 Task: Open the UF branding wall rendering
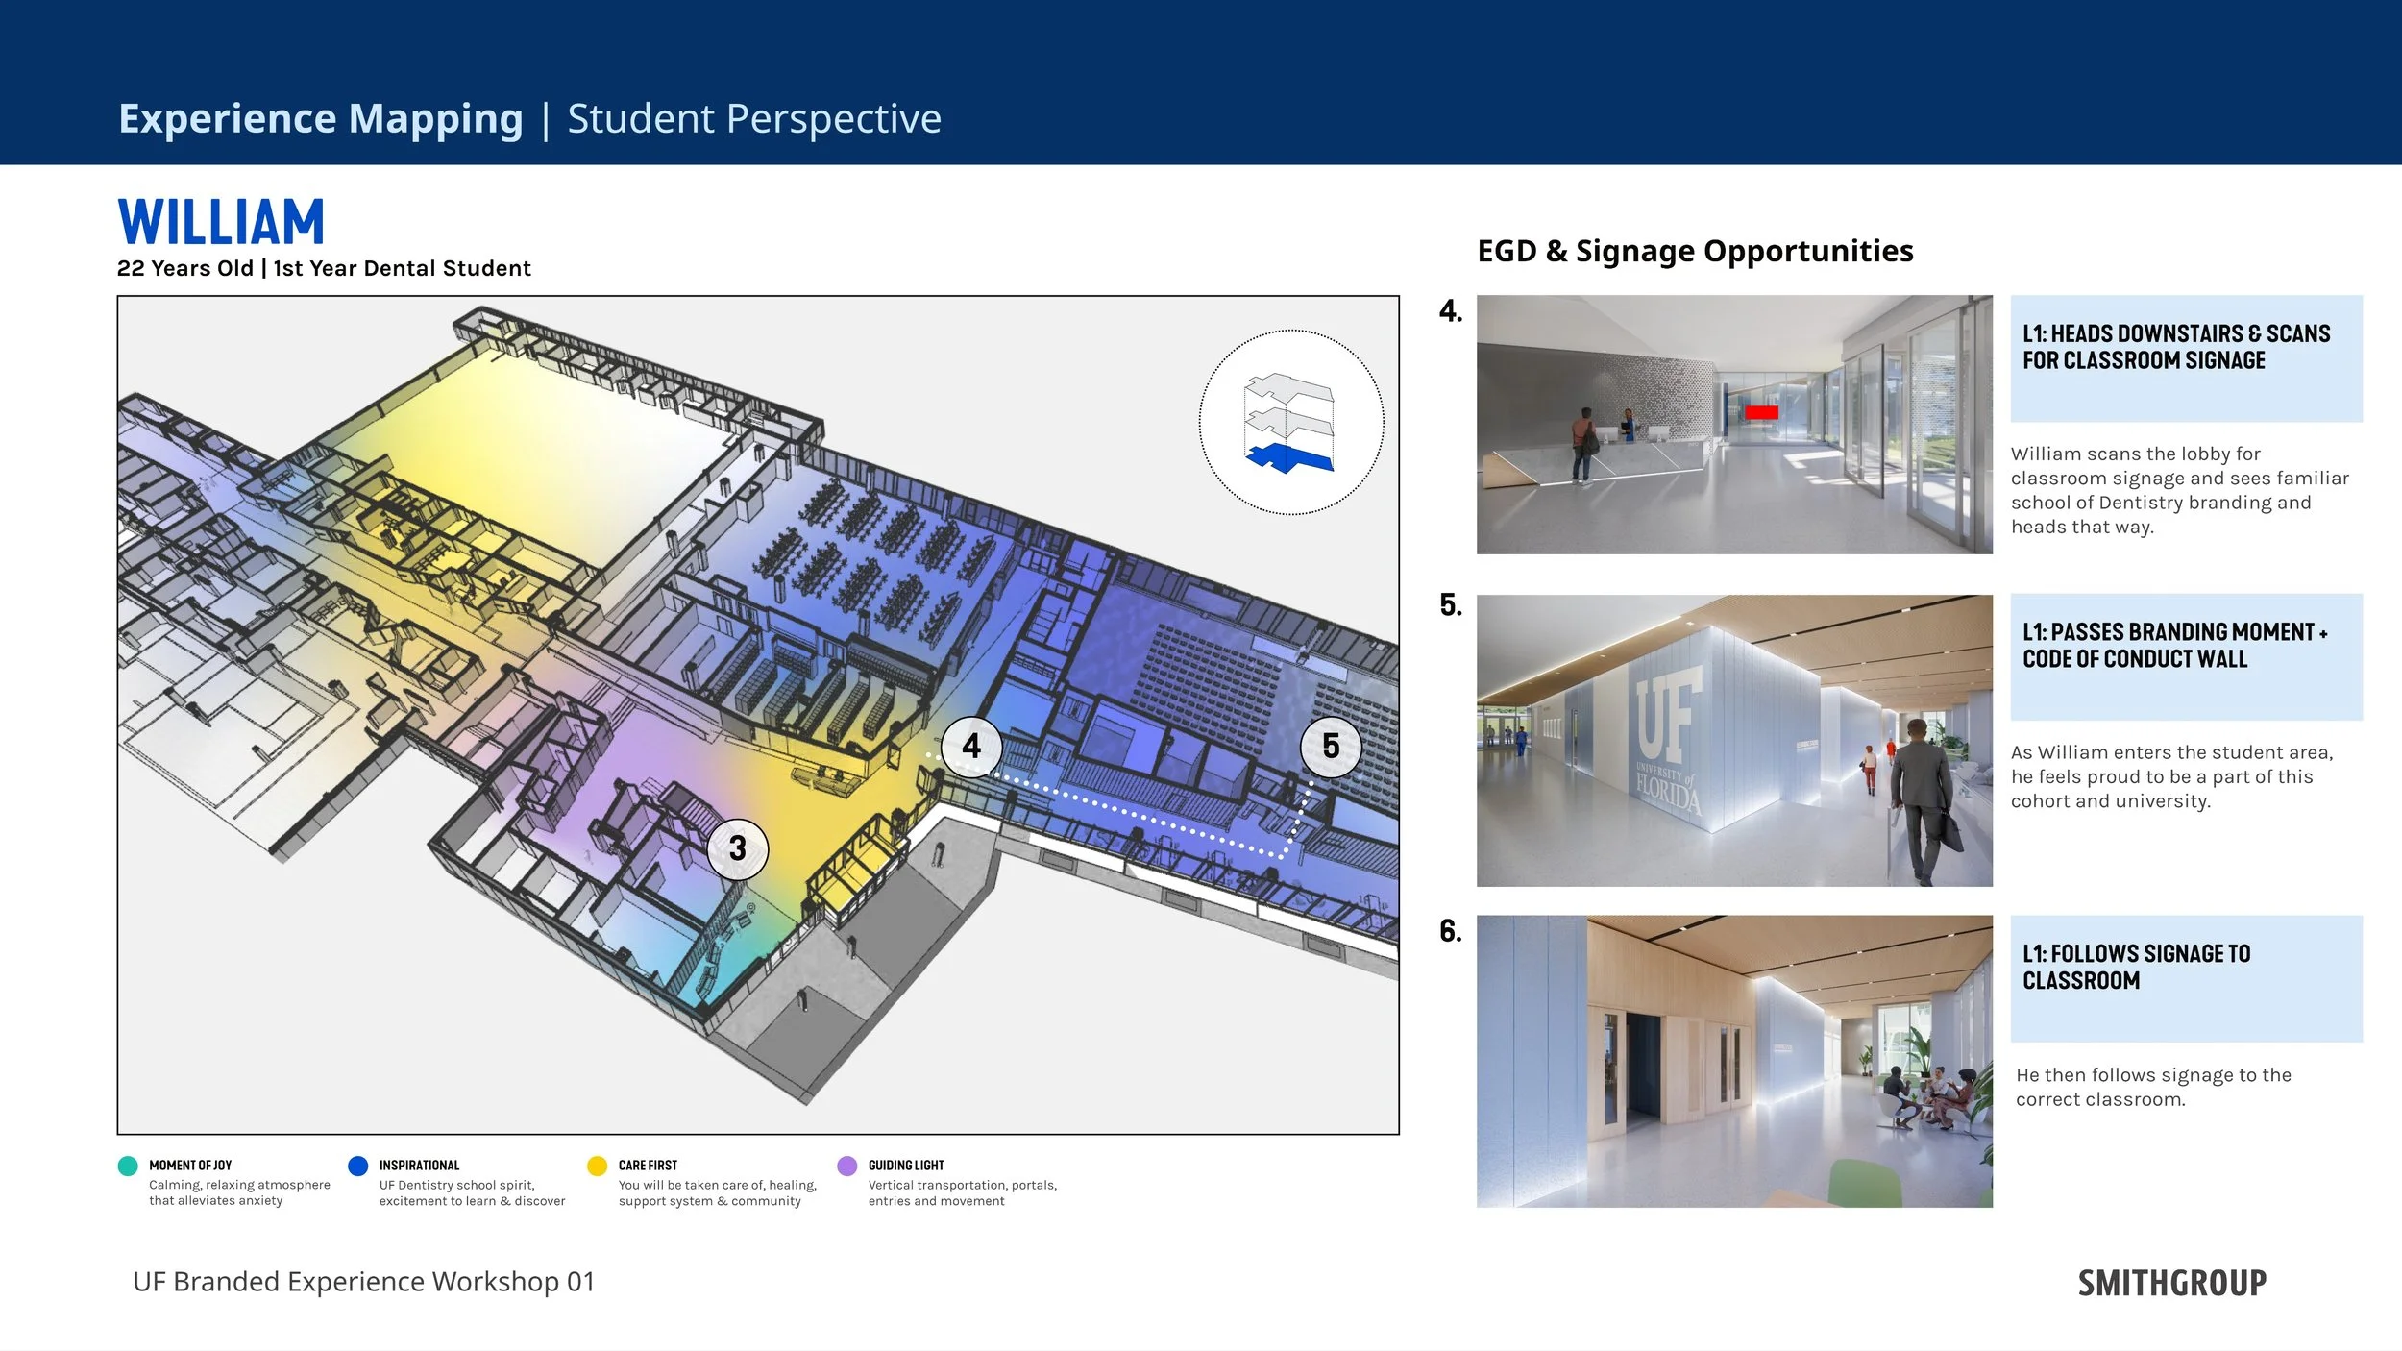[x=1733, y=740]
